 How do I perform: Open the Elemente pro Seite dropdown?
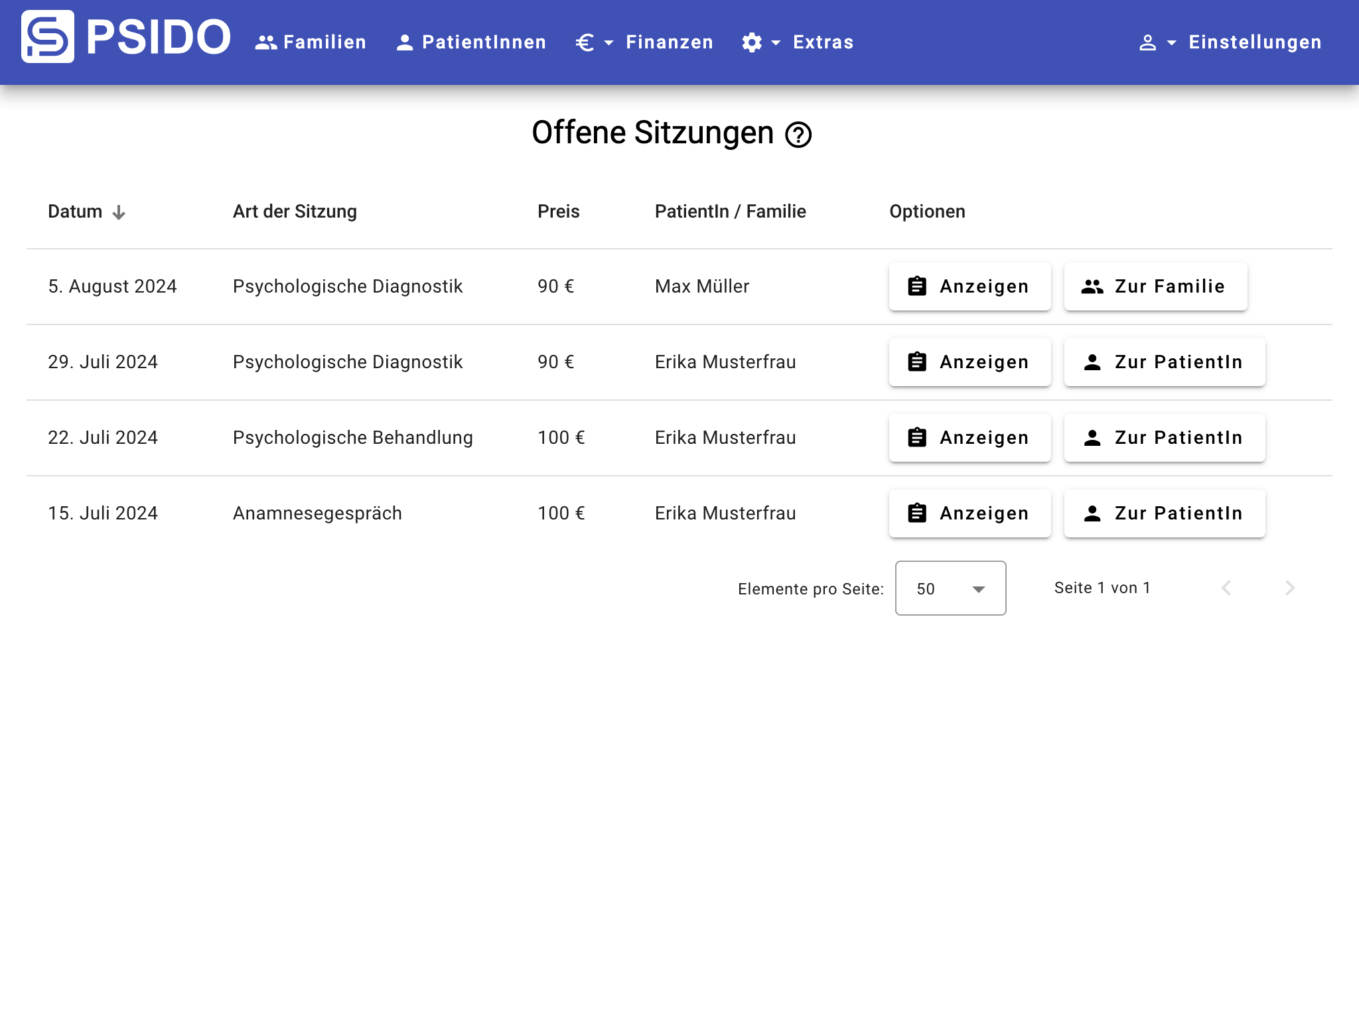tap(950, 588)
